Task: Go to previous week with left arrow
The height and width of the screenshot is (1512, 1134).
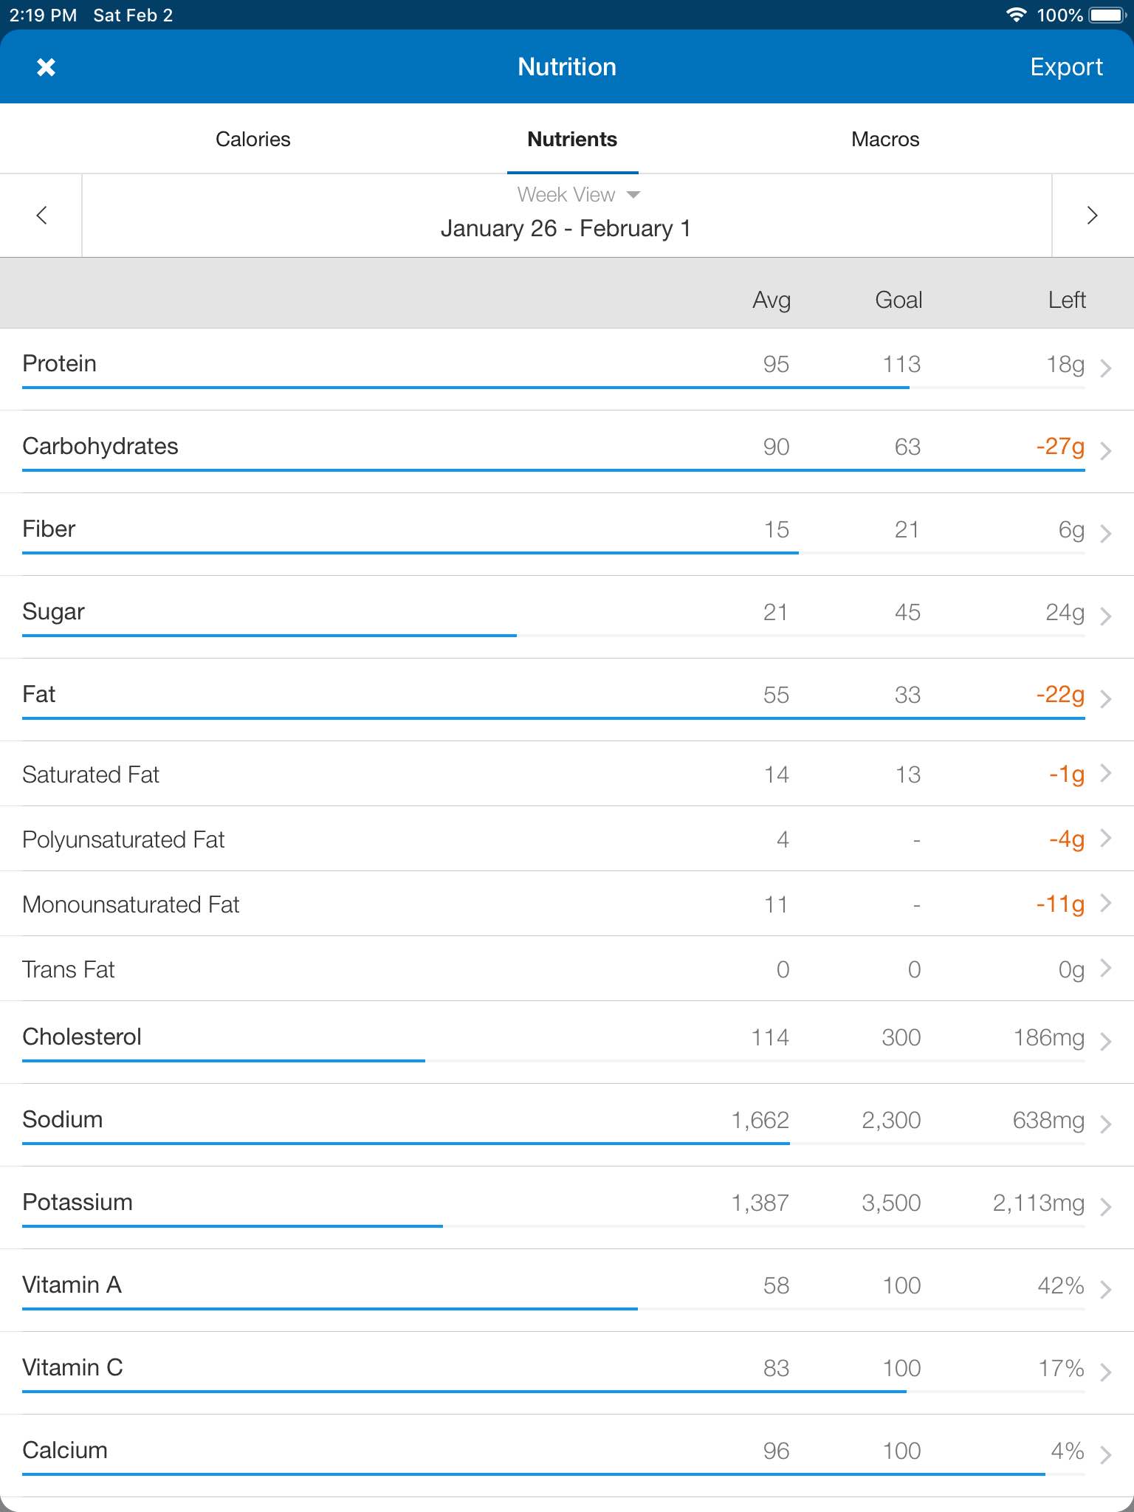Action: click(41, 216)
